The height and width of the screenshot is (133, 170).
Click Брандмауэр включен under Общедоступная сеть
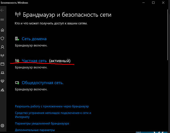coord(31,89)
